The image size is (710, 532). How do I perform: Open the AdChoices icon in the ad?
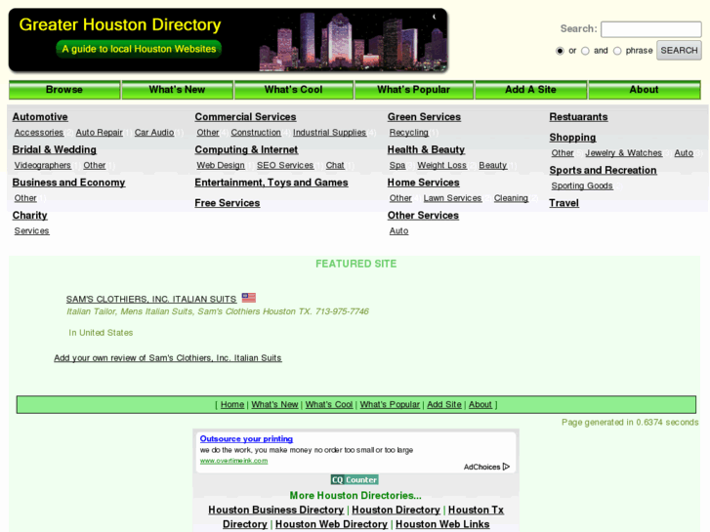click(506, 467)
